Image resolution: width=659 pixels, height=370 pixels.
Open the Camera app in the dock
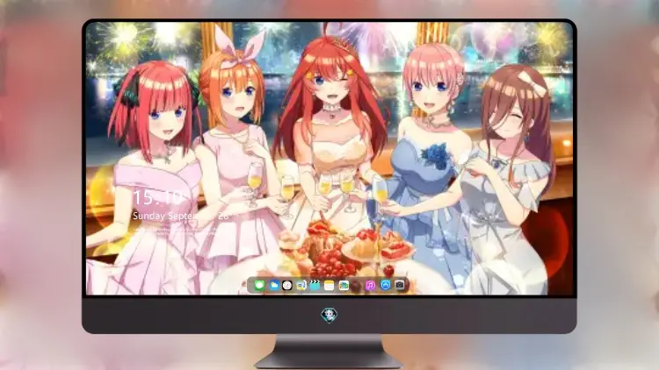tap(400, 285)
